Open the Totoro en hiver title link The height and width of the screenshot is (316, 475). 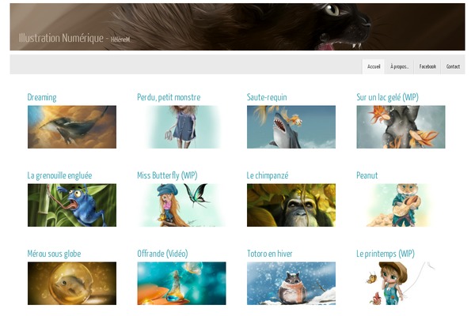[x=270, y=254]
